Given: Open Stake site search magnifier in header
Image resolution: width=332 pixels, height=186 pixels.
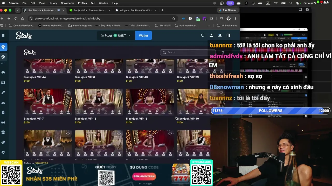Looking at the screenshot, I should click(x=203, y=35).
